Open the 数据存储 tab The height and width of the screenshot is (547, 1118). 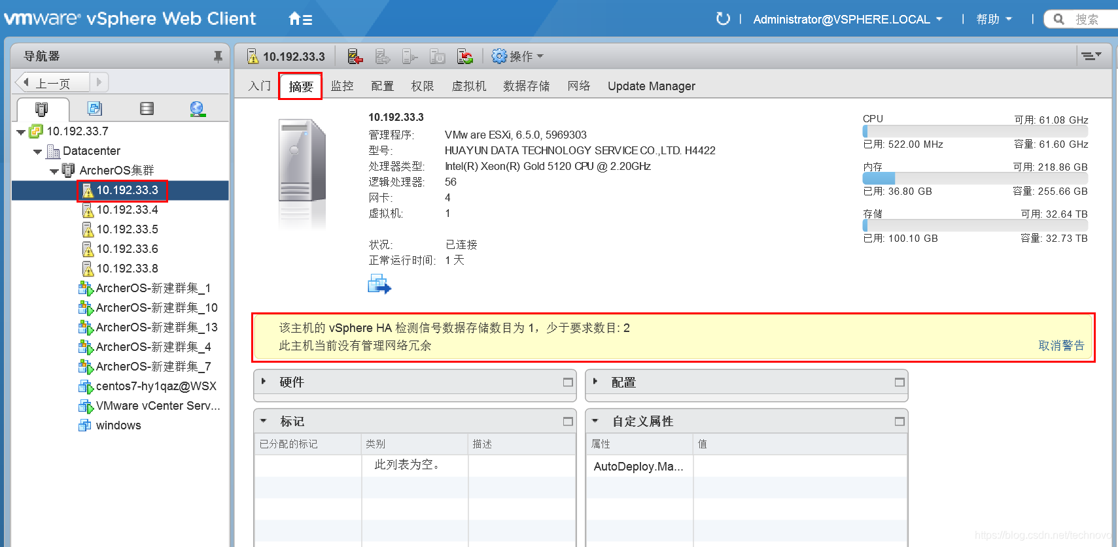pos(527,86)
